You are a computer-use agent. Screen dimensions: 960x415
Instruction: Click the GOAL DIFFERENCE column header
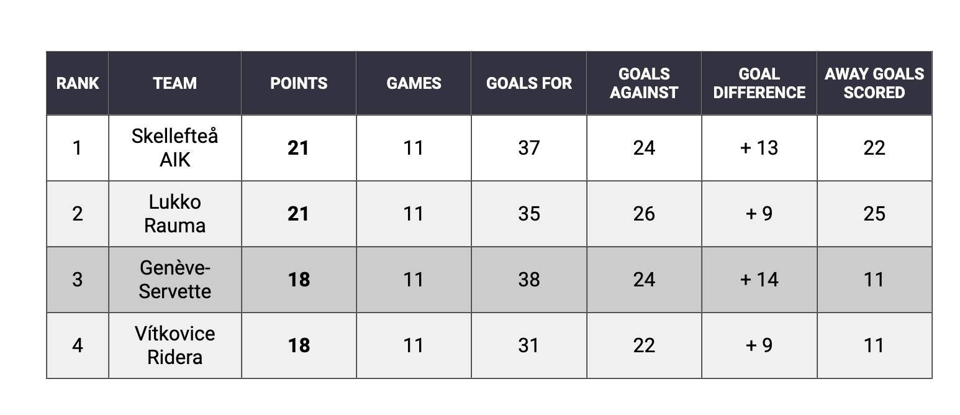[759, 83]
